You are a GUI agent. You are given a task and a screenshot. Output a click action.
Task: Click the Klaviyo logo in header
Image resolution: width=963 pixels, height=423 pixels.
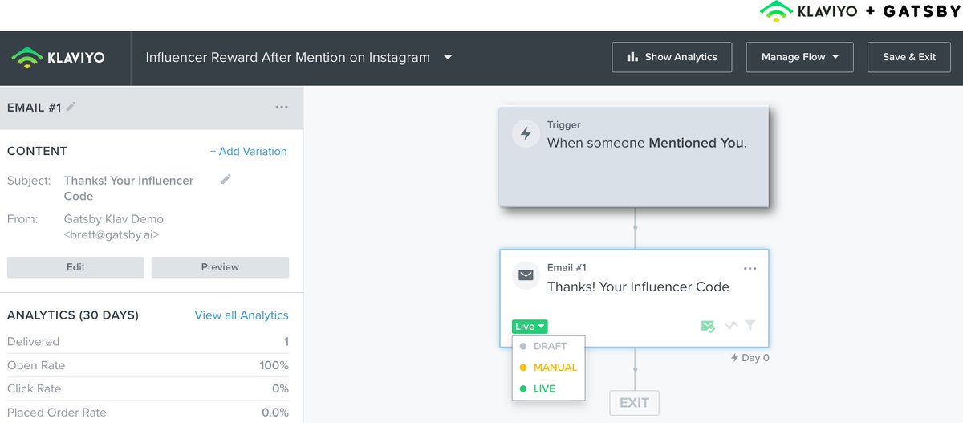click(58, 58)
